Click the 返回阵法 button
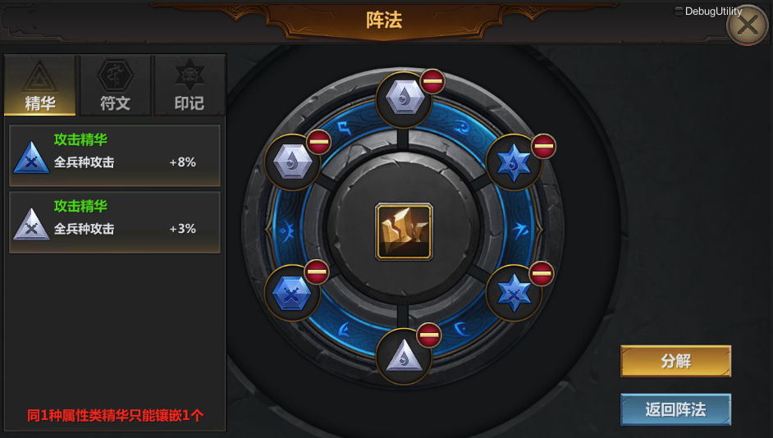The image size is (773, 438). (x=675, y=409)
